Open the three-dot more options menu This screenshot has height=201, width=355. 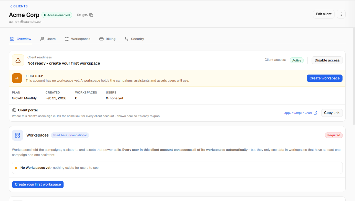tap(341, 14)
